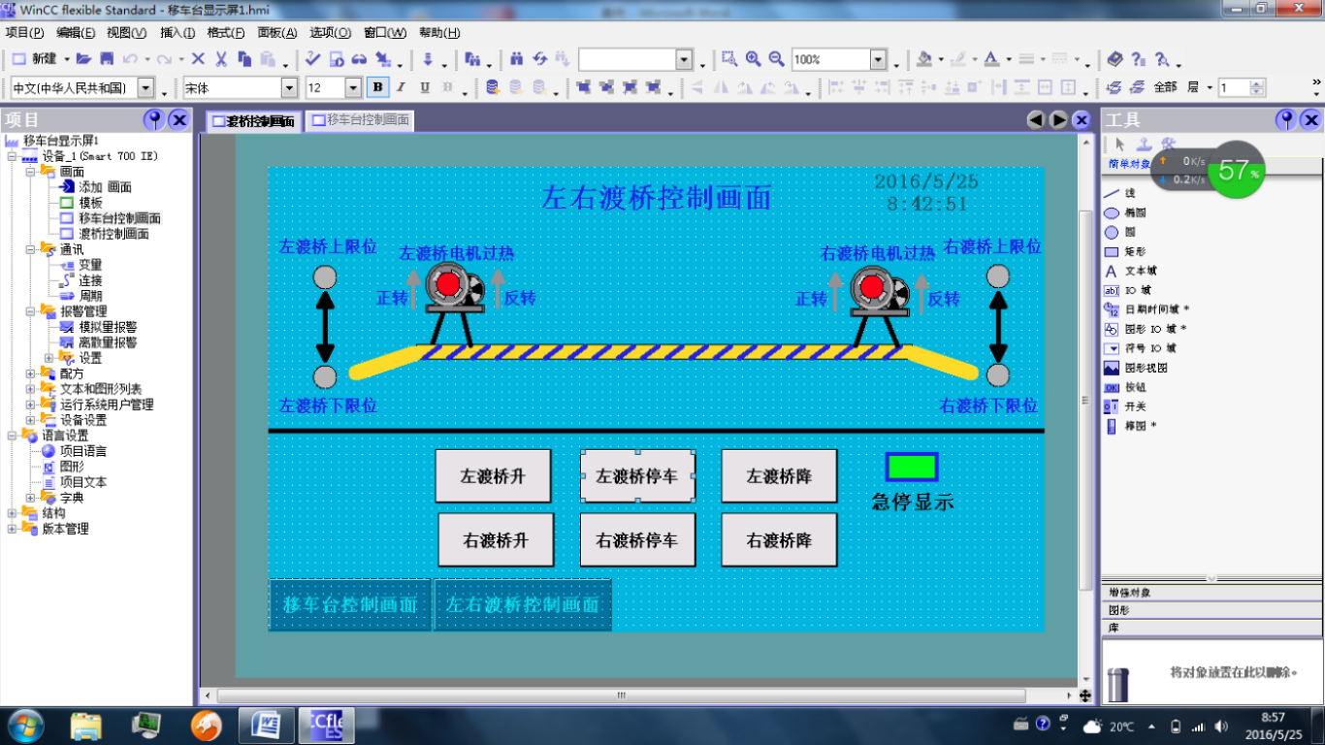1325x745 pixels.
Task: Expand the 配方 node in the project tree
Action: tap(30, 373)
